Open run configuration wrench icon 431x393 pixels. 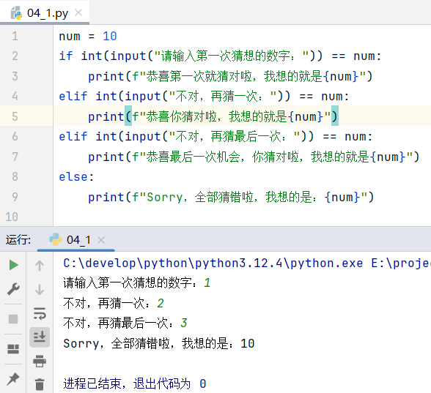click(x=13, y=289)
